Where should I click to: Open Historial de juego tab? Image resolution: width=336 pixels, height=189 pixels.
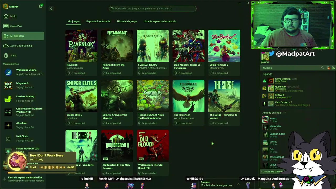pos(127,22)
